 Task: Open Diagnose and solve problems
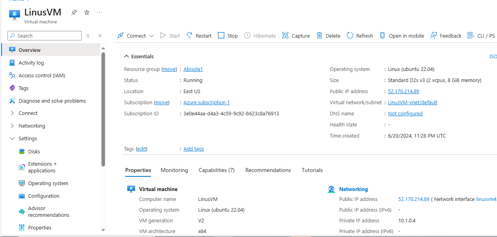coord(52,101)
